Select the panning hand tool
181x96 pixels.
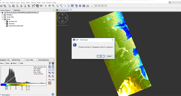(50, 6)
